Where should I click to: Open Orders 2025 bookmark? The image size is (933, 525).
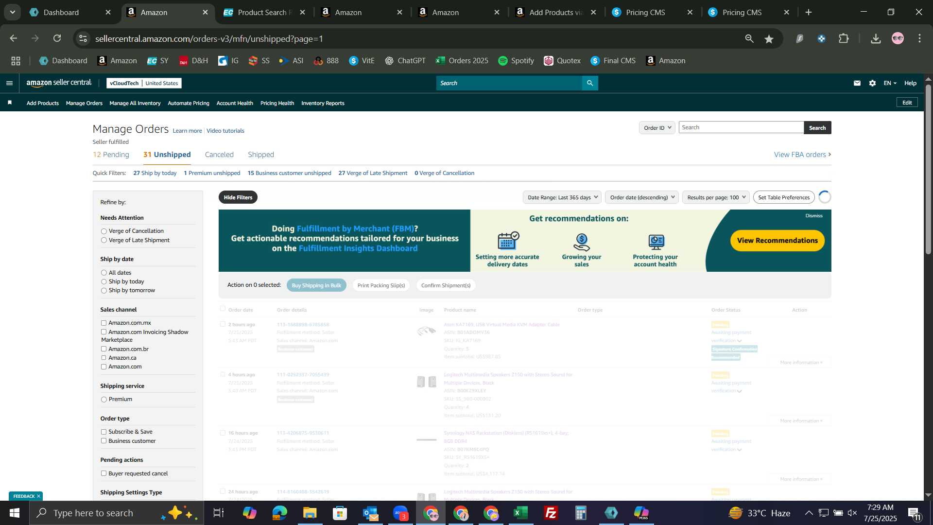click(x=462, y=61)
